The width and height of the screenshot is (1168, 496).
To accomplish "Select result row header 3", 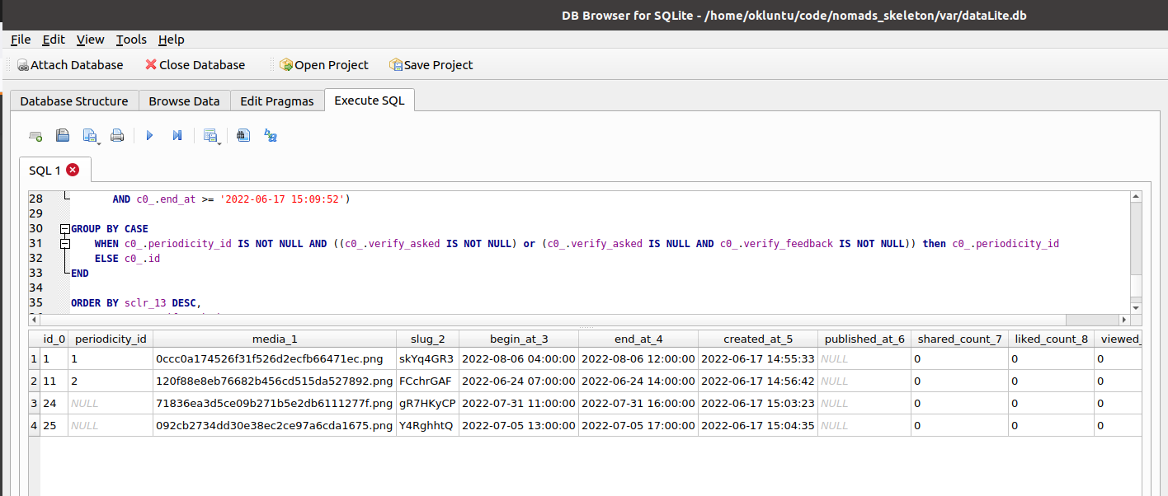I will pos(34,404).
